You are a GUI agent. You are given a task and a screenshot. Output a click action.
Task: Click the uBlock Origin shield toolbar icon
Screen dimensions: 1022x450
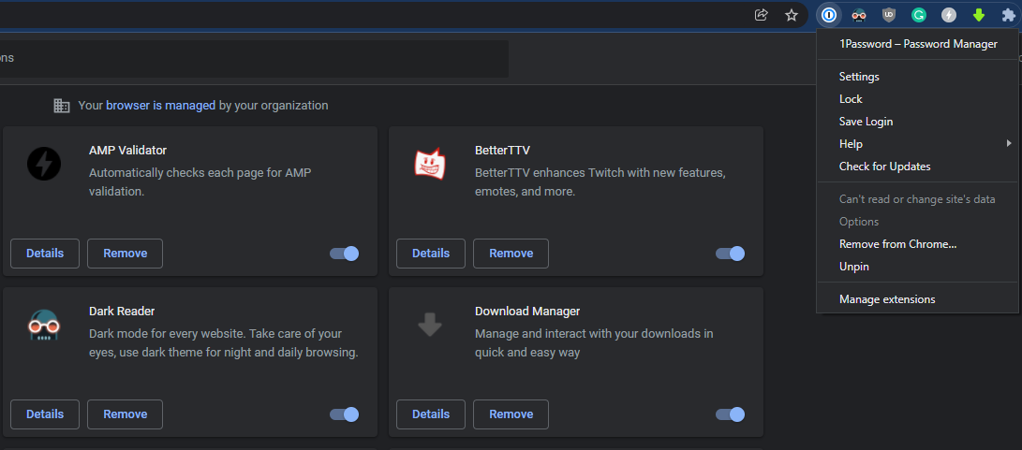click(889, 15)
